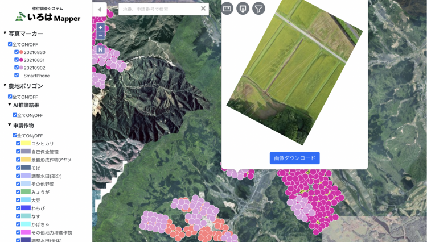Click 画像ダウンロード button
The width and height of the screenshot is (427, 242).
295,158
